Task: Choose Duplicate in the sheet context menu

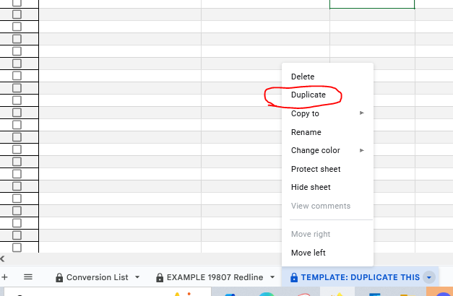Action: click(327, 95)
